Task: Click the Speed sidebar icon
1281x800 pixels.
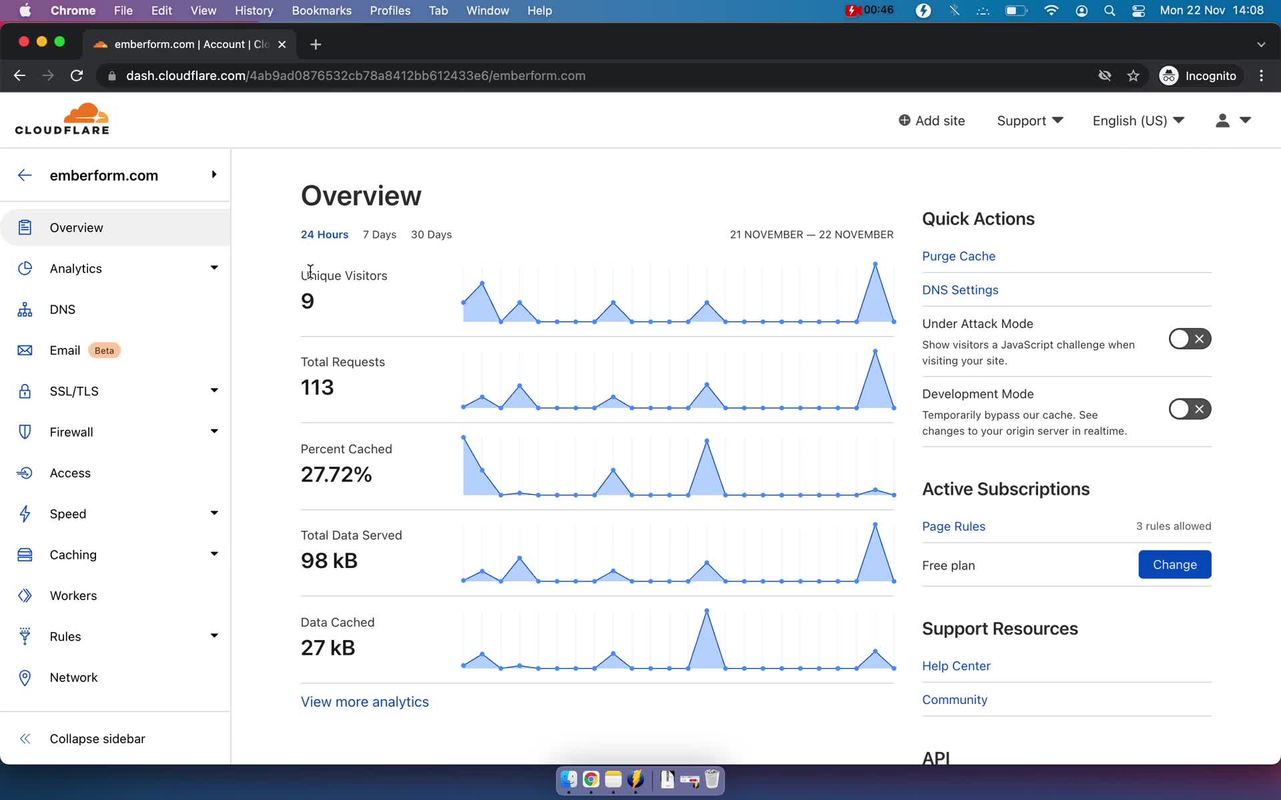Action: pos(25,513)
